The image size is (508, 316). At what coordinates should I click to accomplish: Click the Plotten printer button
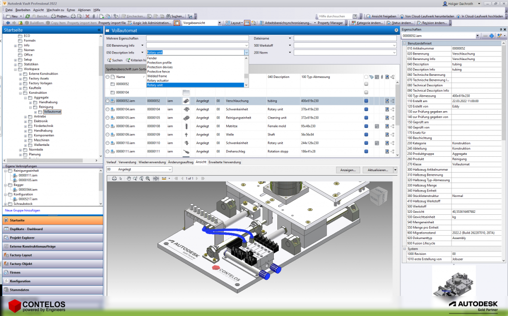point(60,16)
